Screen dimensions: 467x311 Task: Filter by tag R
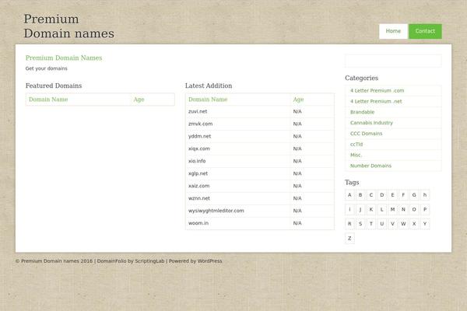349,223
